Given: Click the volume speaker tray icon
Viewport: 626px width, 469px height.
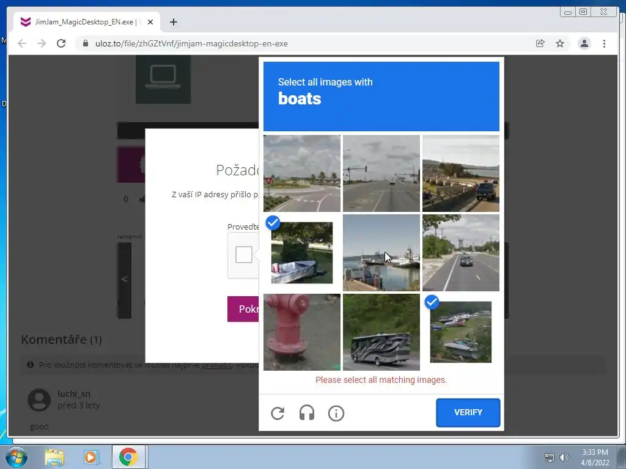Looking at the screenshot, I should click(x=564, y=457).
